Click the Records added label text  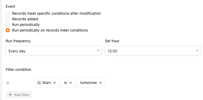(25, 19)
